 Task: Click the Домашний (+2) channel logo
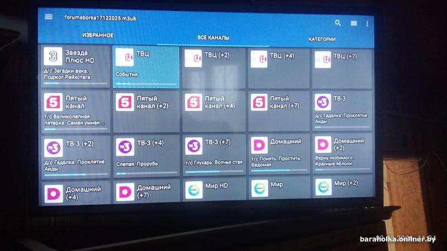(x=324, y=144)
